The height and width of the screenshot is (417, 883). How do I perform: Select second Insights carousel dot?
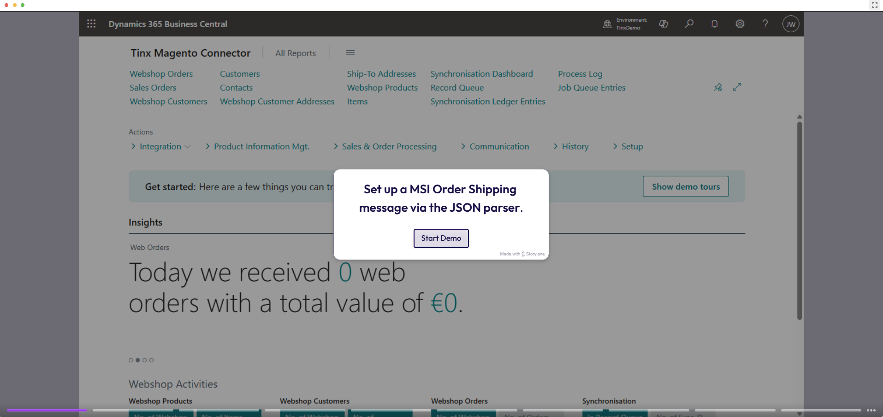click(138, 360)
